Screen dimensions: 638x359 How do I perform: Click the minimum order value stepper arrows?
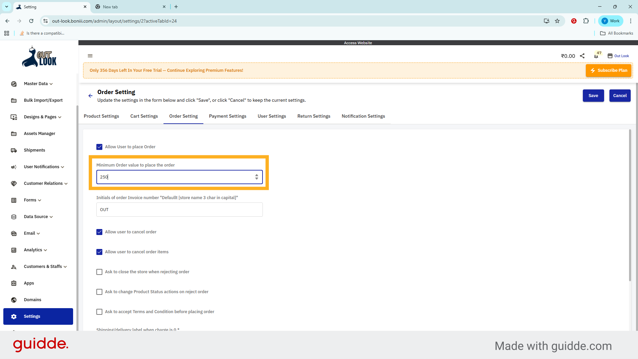[257, 177]
